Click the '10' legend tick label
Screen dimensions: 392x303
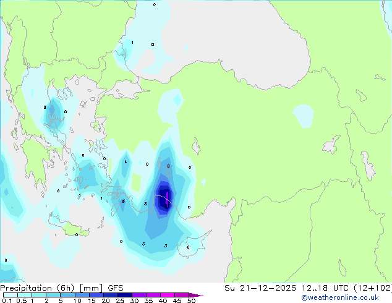point(77,301)
